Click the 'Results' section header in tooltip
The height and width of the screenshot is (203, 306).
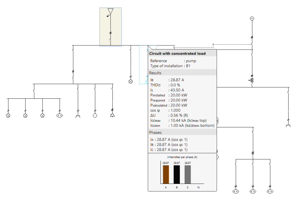(x=155, y=73)
